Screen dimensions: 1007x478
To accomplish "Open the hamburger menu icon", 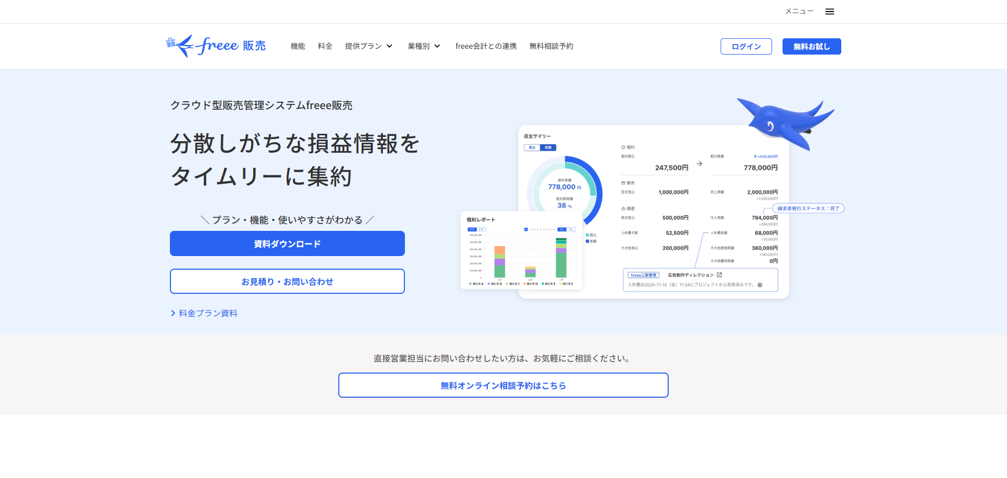I will click(829, 12).
